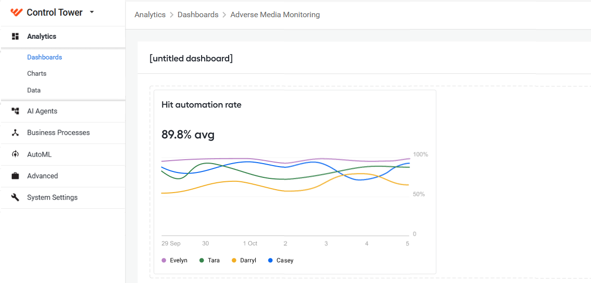
Task: Open the Dashboards submenu item
Action: click(45, 57)
